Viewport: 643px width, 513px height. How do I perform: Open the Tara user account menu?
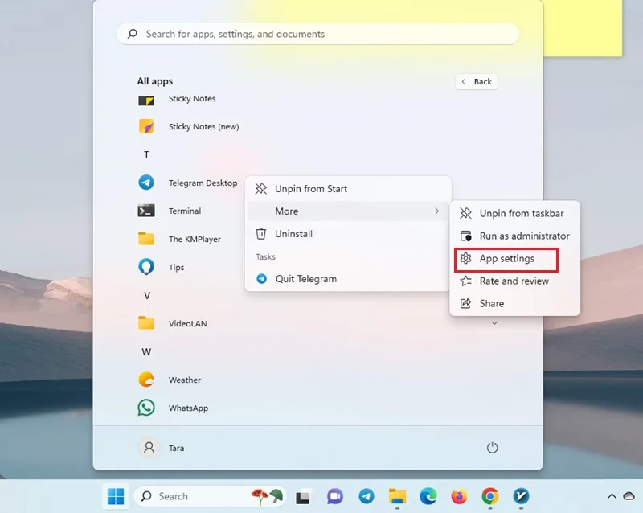(x=162, y=448)
